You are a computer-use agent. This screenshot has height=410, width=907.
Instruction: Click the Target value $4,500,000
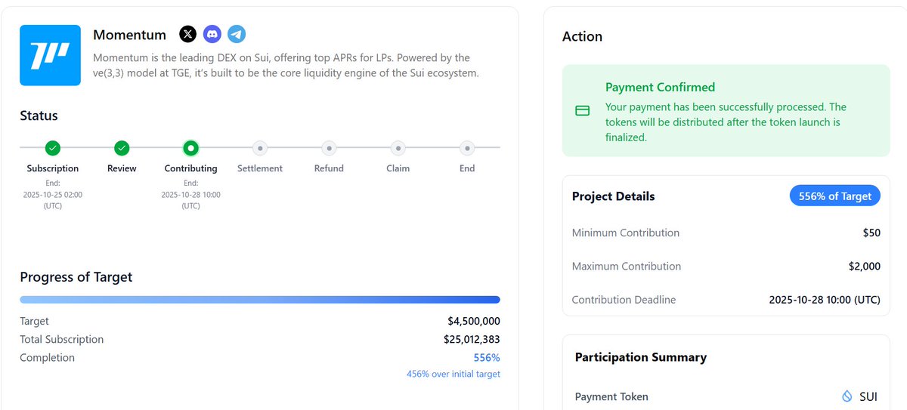[x=474, y=322]
